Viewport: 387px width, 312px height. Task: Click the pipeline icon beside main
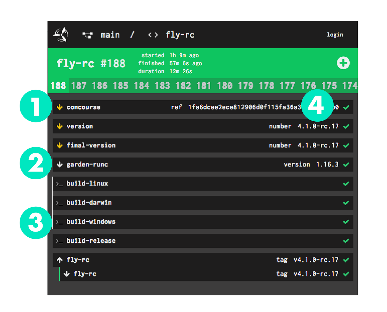click(x=88, y=35)
